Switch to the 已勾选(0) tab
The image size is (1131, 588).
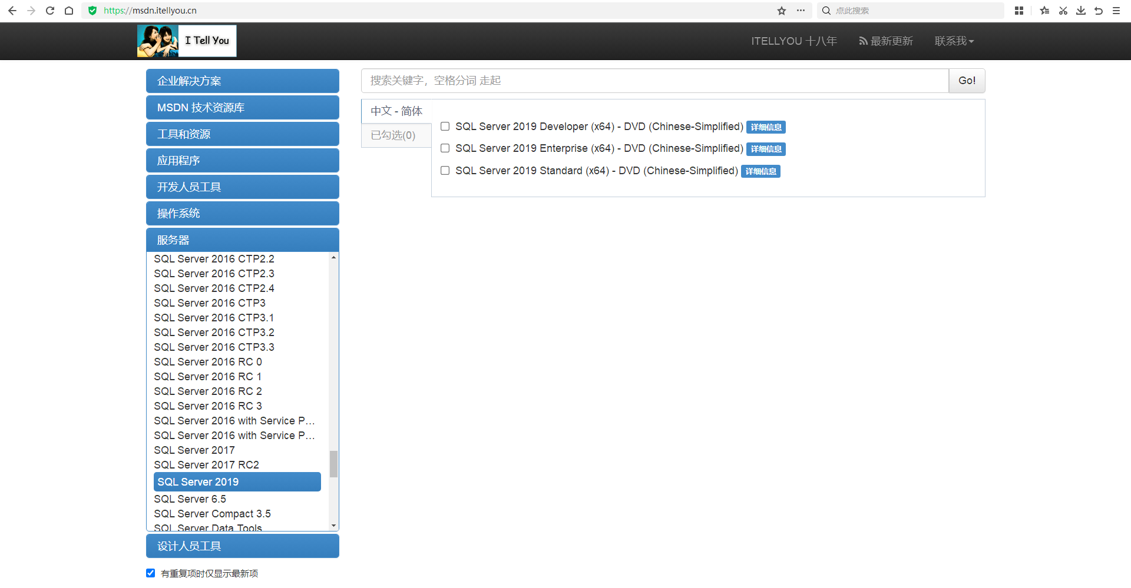(x=393, y=135)
